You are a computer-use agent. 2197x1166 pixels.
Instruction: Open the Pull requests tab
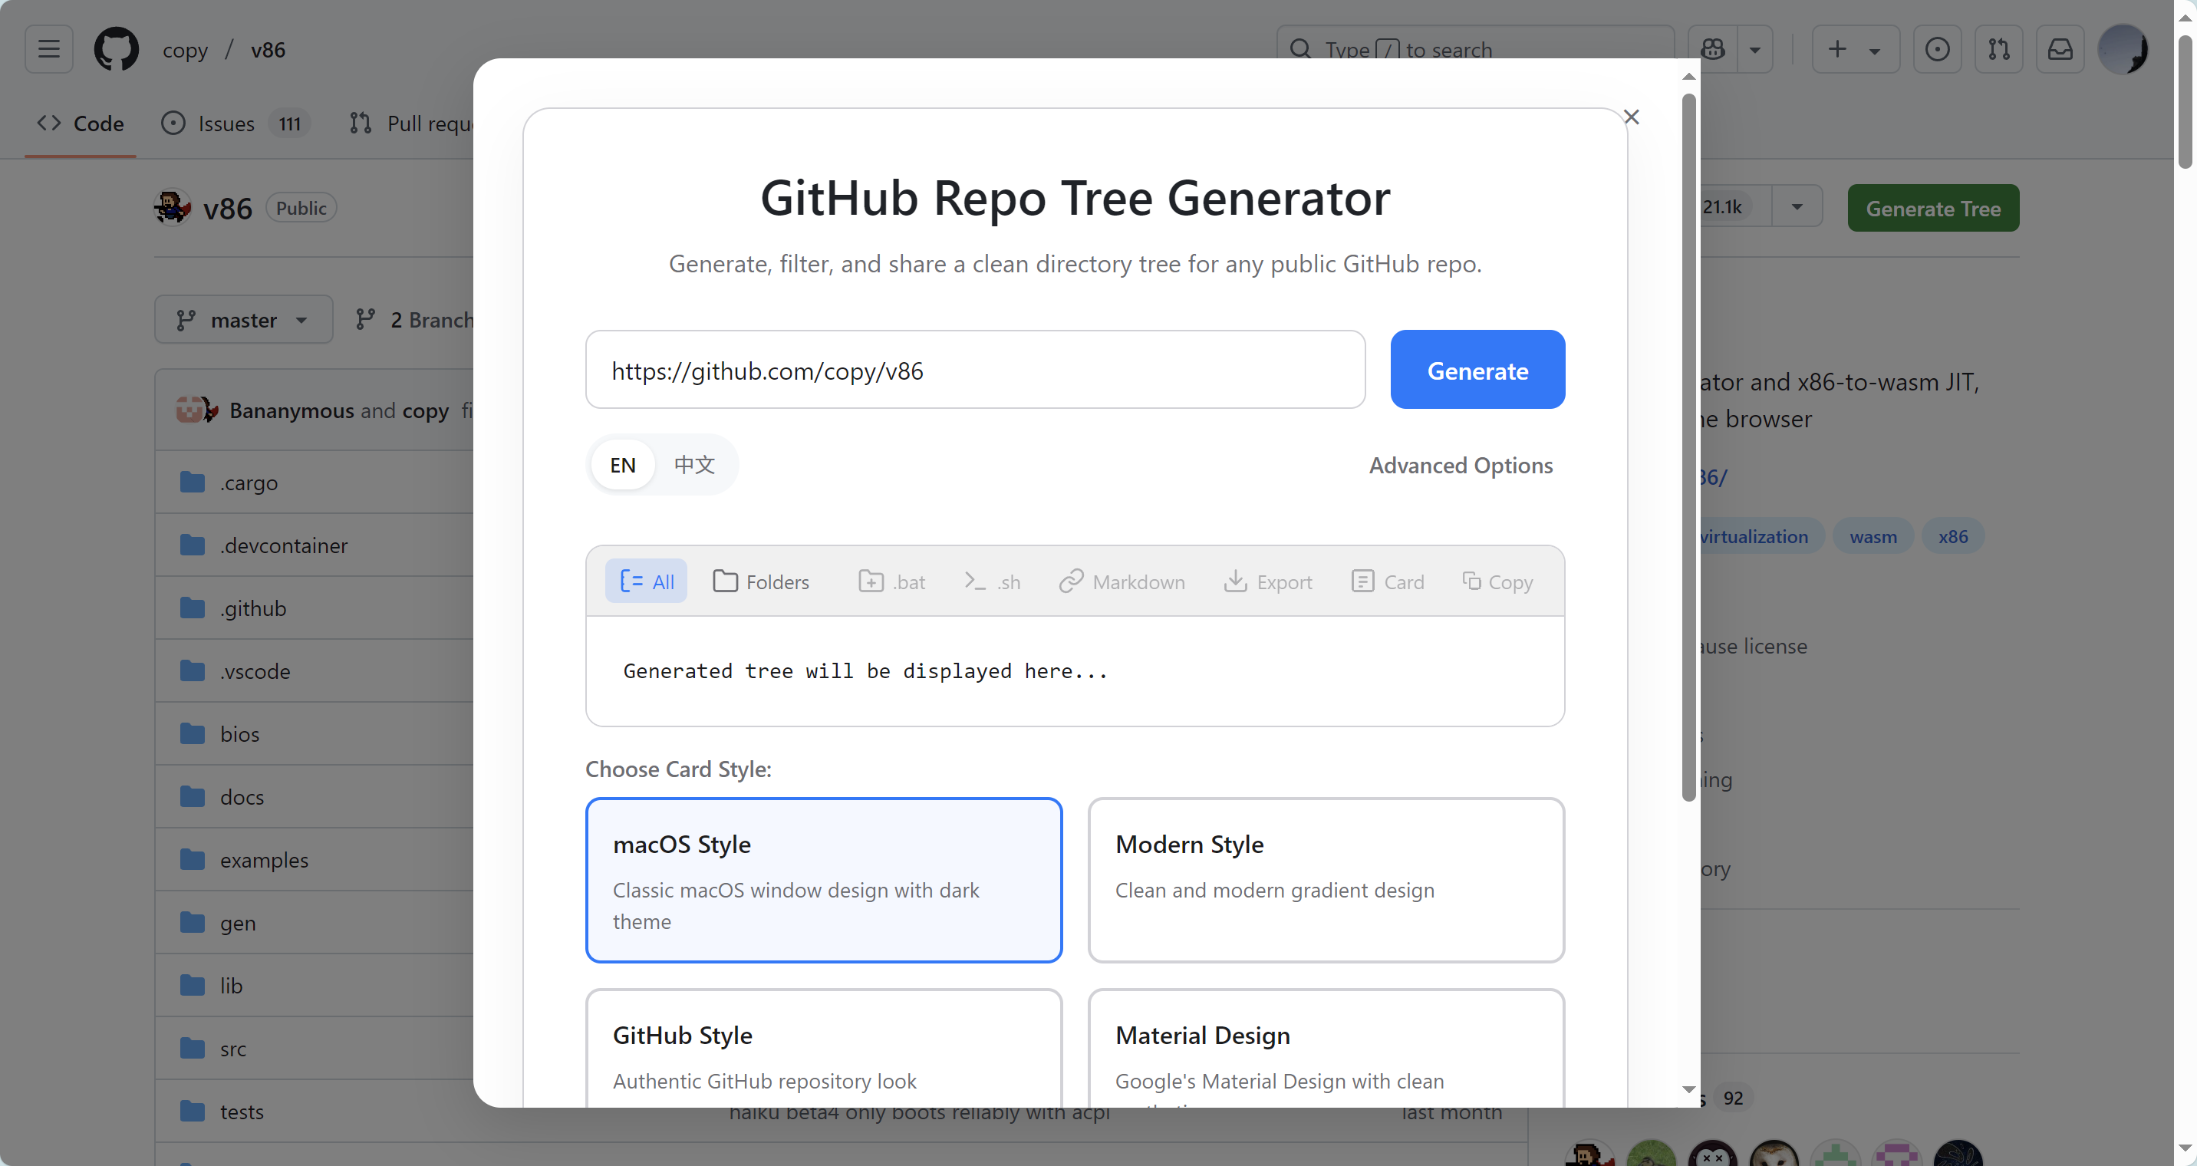[412, 124]
